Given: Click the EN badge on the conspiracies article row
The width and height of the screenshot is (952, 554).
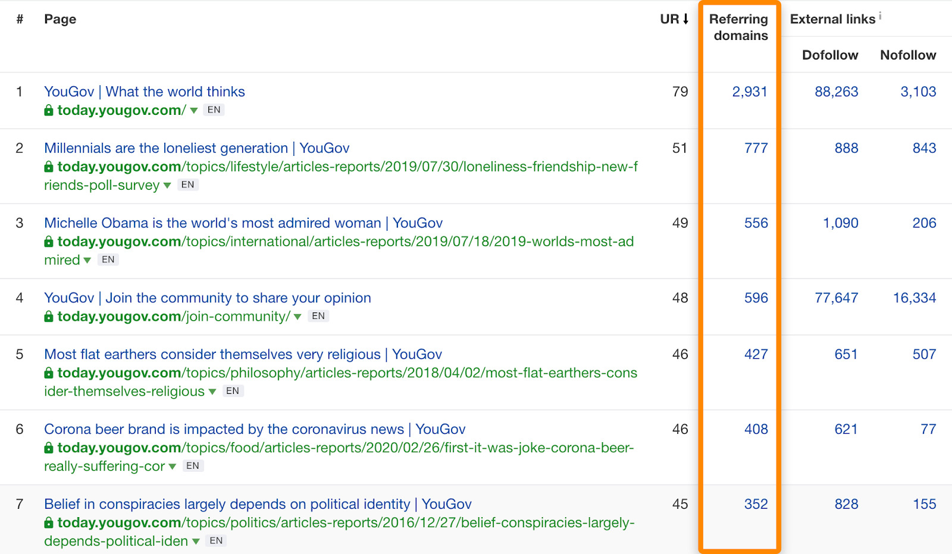Looking at the screenshot, I should point(215,541).
